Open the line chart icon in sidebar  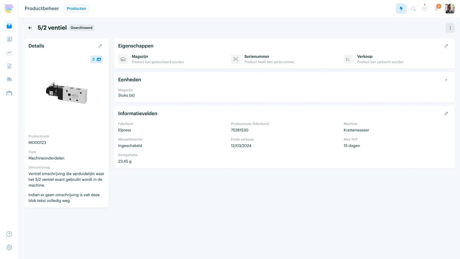(x=9, y=53)
